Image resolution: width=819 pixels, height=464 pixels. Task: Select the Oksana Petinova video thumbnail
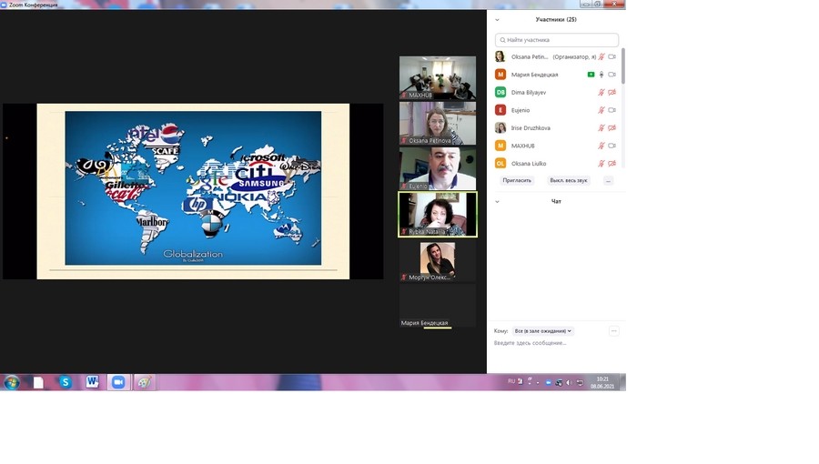click(x=438, y=123)
